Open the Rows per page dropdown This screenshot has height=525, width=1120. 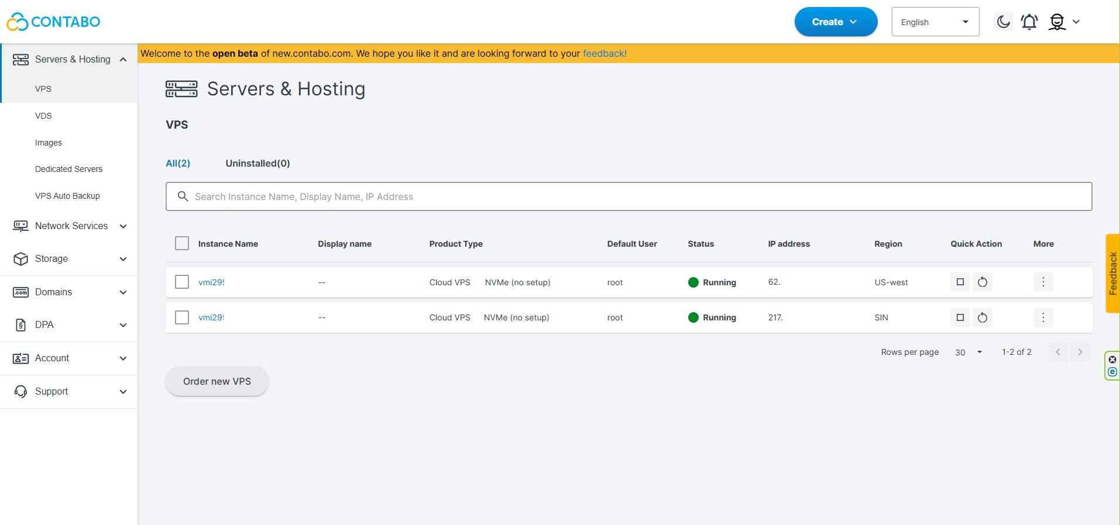pyautogui.click(x=968, y=352)
